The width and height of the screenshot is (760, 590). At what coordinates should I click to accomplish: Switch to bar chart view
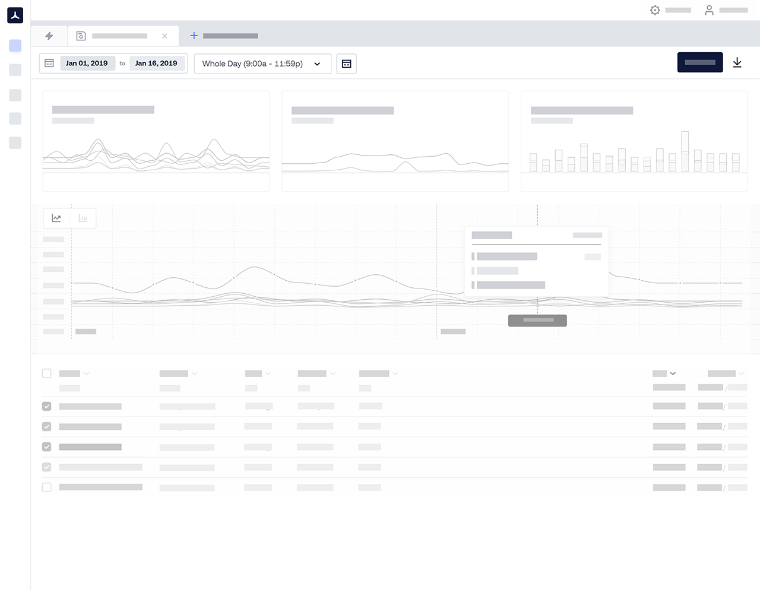coord(83,218)
